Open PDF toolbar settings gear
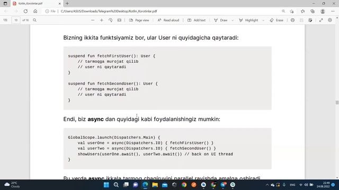339x190 pixels. click(329, 20)
